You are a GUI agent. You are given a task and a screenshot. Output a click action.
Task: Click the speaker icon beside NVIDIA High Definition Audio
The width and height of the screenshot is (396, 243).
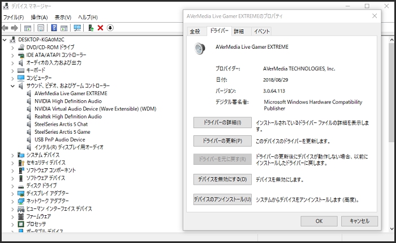click(29, 101)
